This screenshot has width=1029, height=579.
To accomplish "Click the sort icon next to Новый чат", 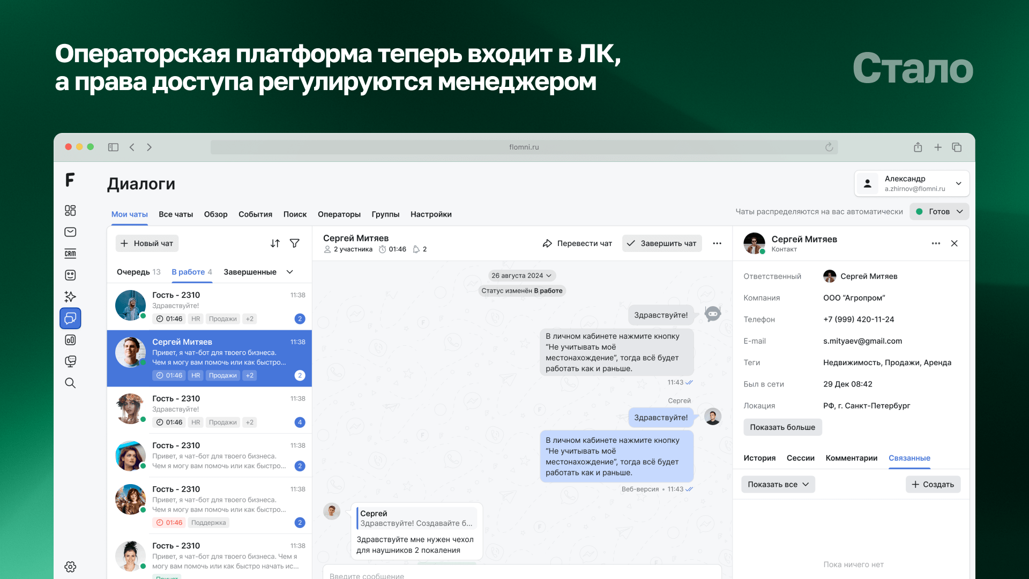I will pos(275,243).
